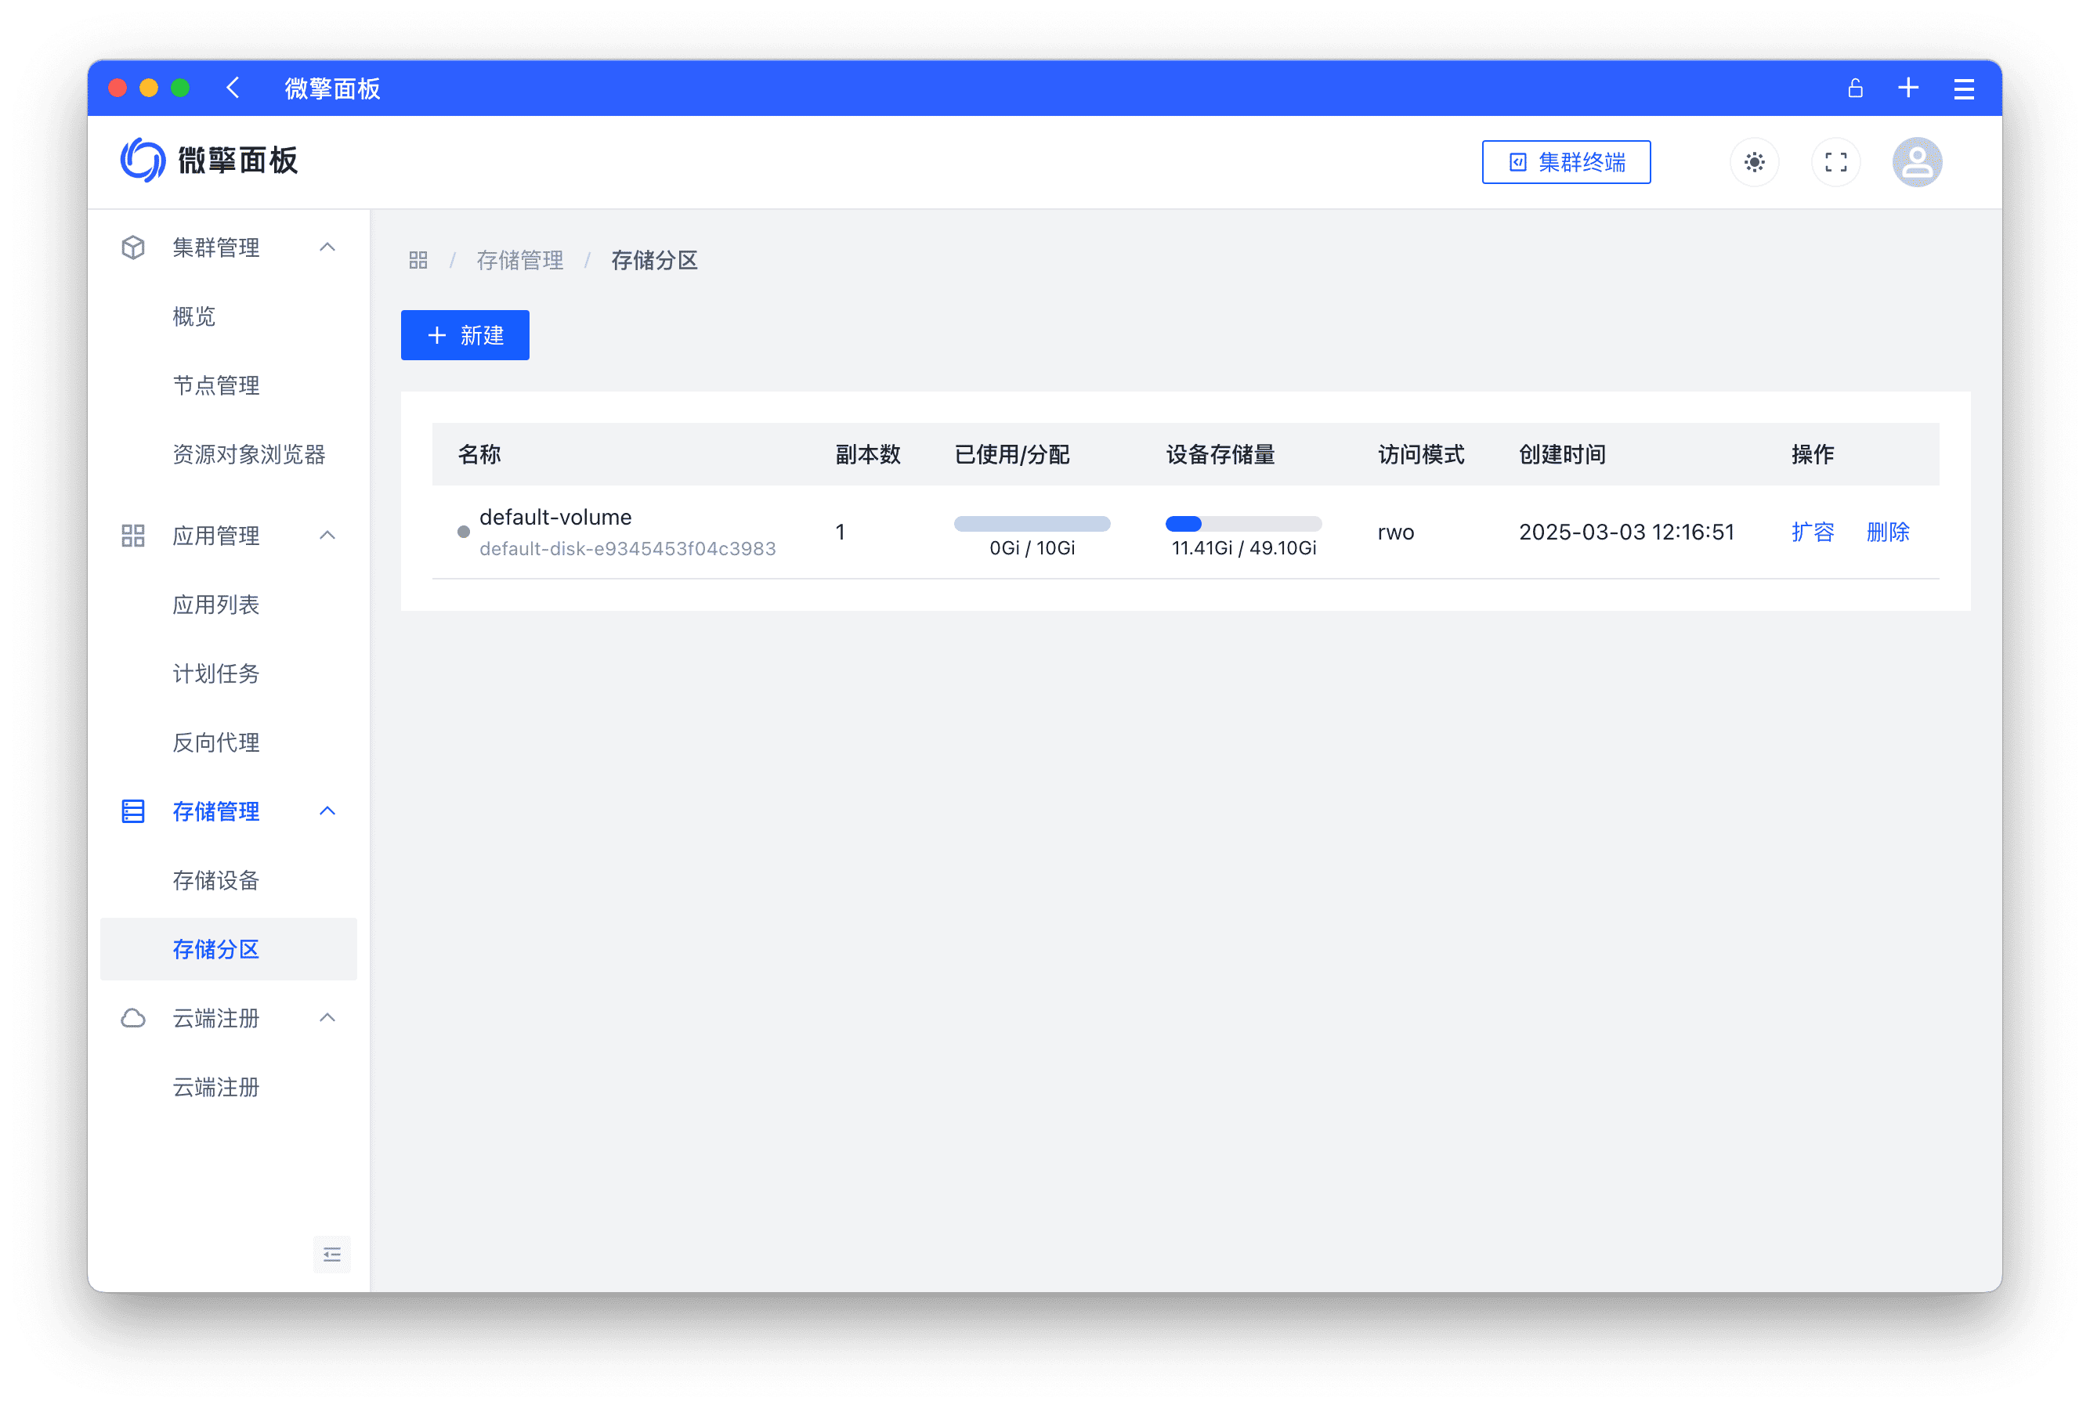Open 存储设备 menu item
Viewport: 2090px width, 1408px height.
point(215,880)
